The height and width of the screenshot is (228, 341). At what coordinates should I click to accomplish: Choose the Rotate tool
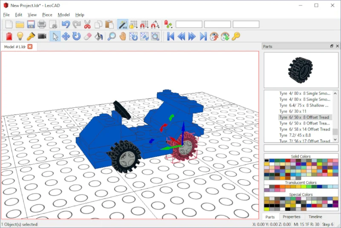click(x=77, y=36)
